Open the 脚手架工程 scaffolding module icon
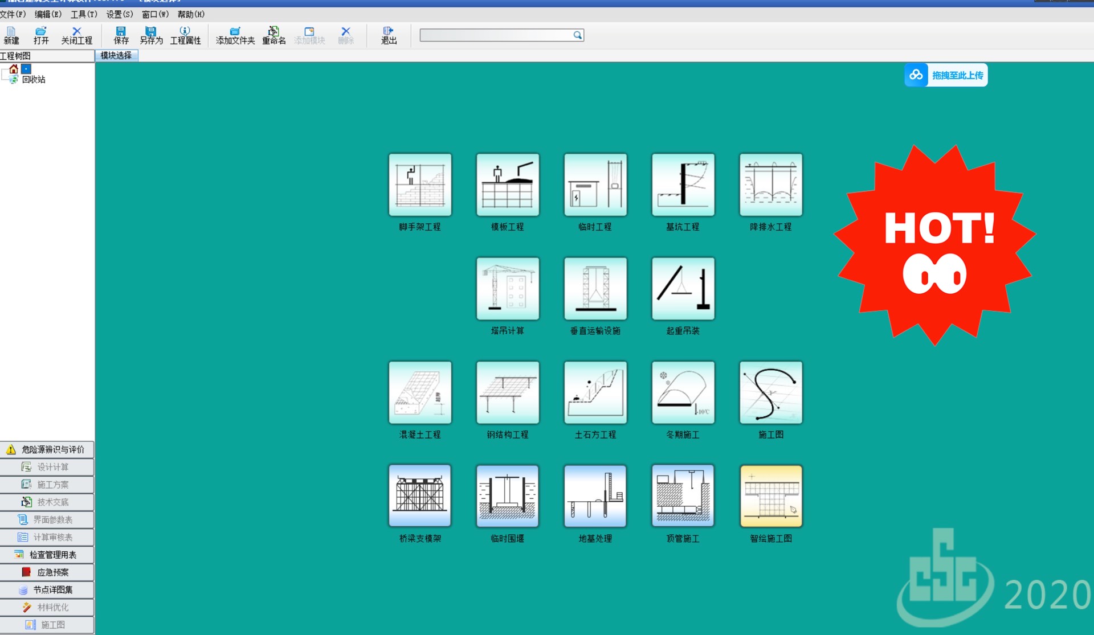1094x635 pixels. (x=420, y=185)
